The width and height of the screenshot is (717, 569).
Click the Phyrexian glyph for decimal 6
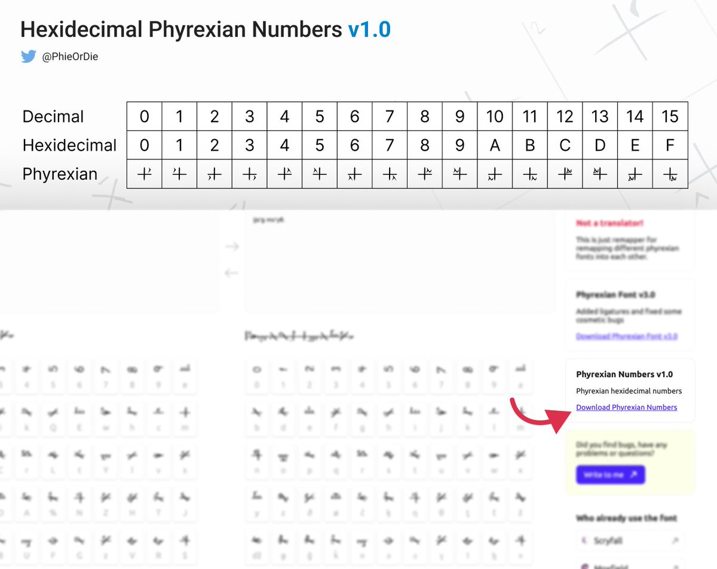[x=355, y=174]
